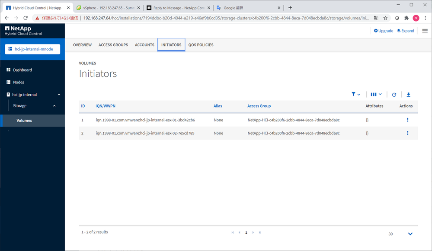Select Volumes in the sidebar

tap(32, 121)
